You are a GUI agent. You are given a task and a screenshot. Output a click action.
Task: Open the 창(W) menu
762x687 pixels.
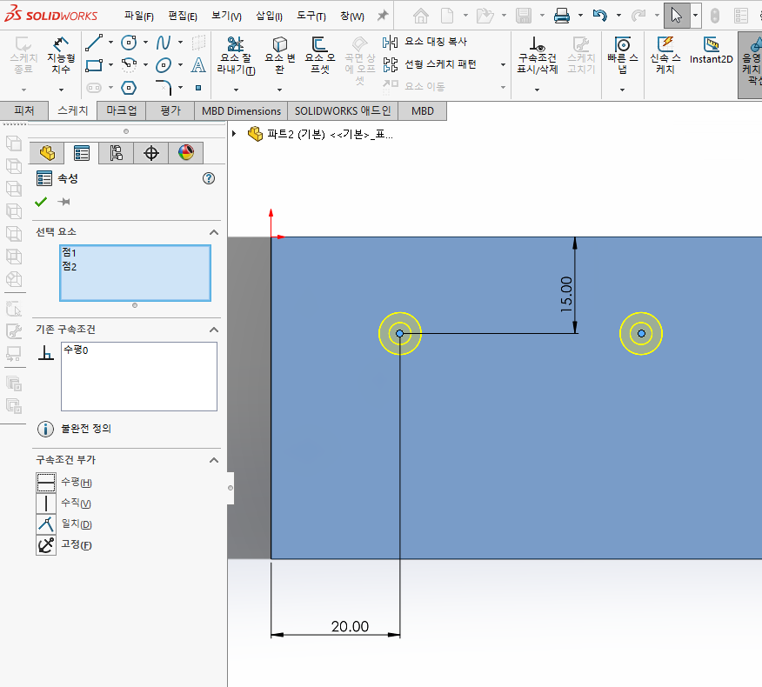(x=351, y=16)
